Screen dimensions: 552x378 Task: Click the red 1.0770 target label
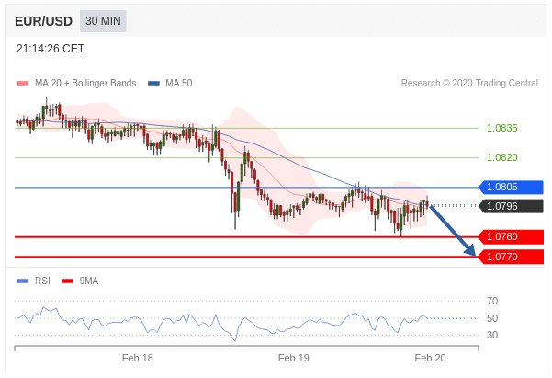coord(511,257)
